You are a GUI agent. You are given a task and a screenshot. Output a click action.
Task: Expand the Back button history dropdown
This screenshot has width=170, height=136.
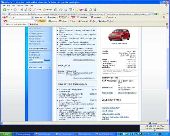click(11, 10)
